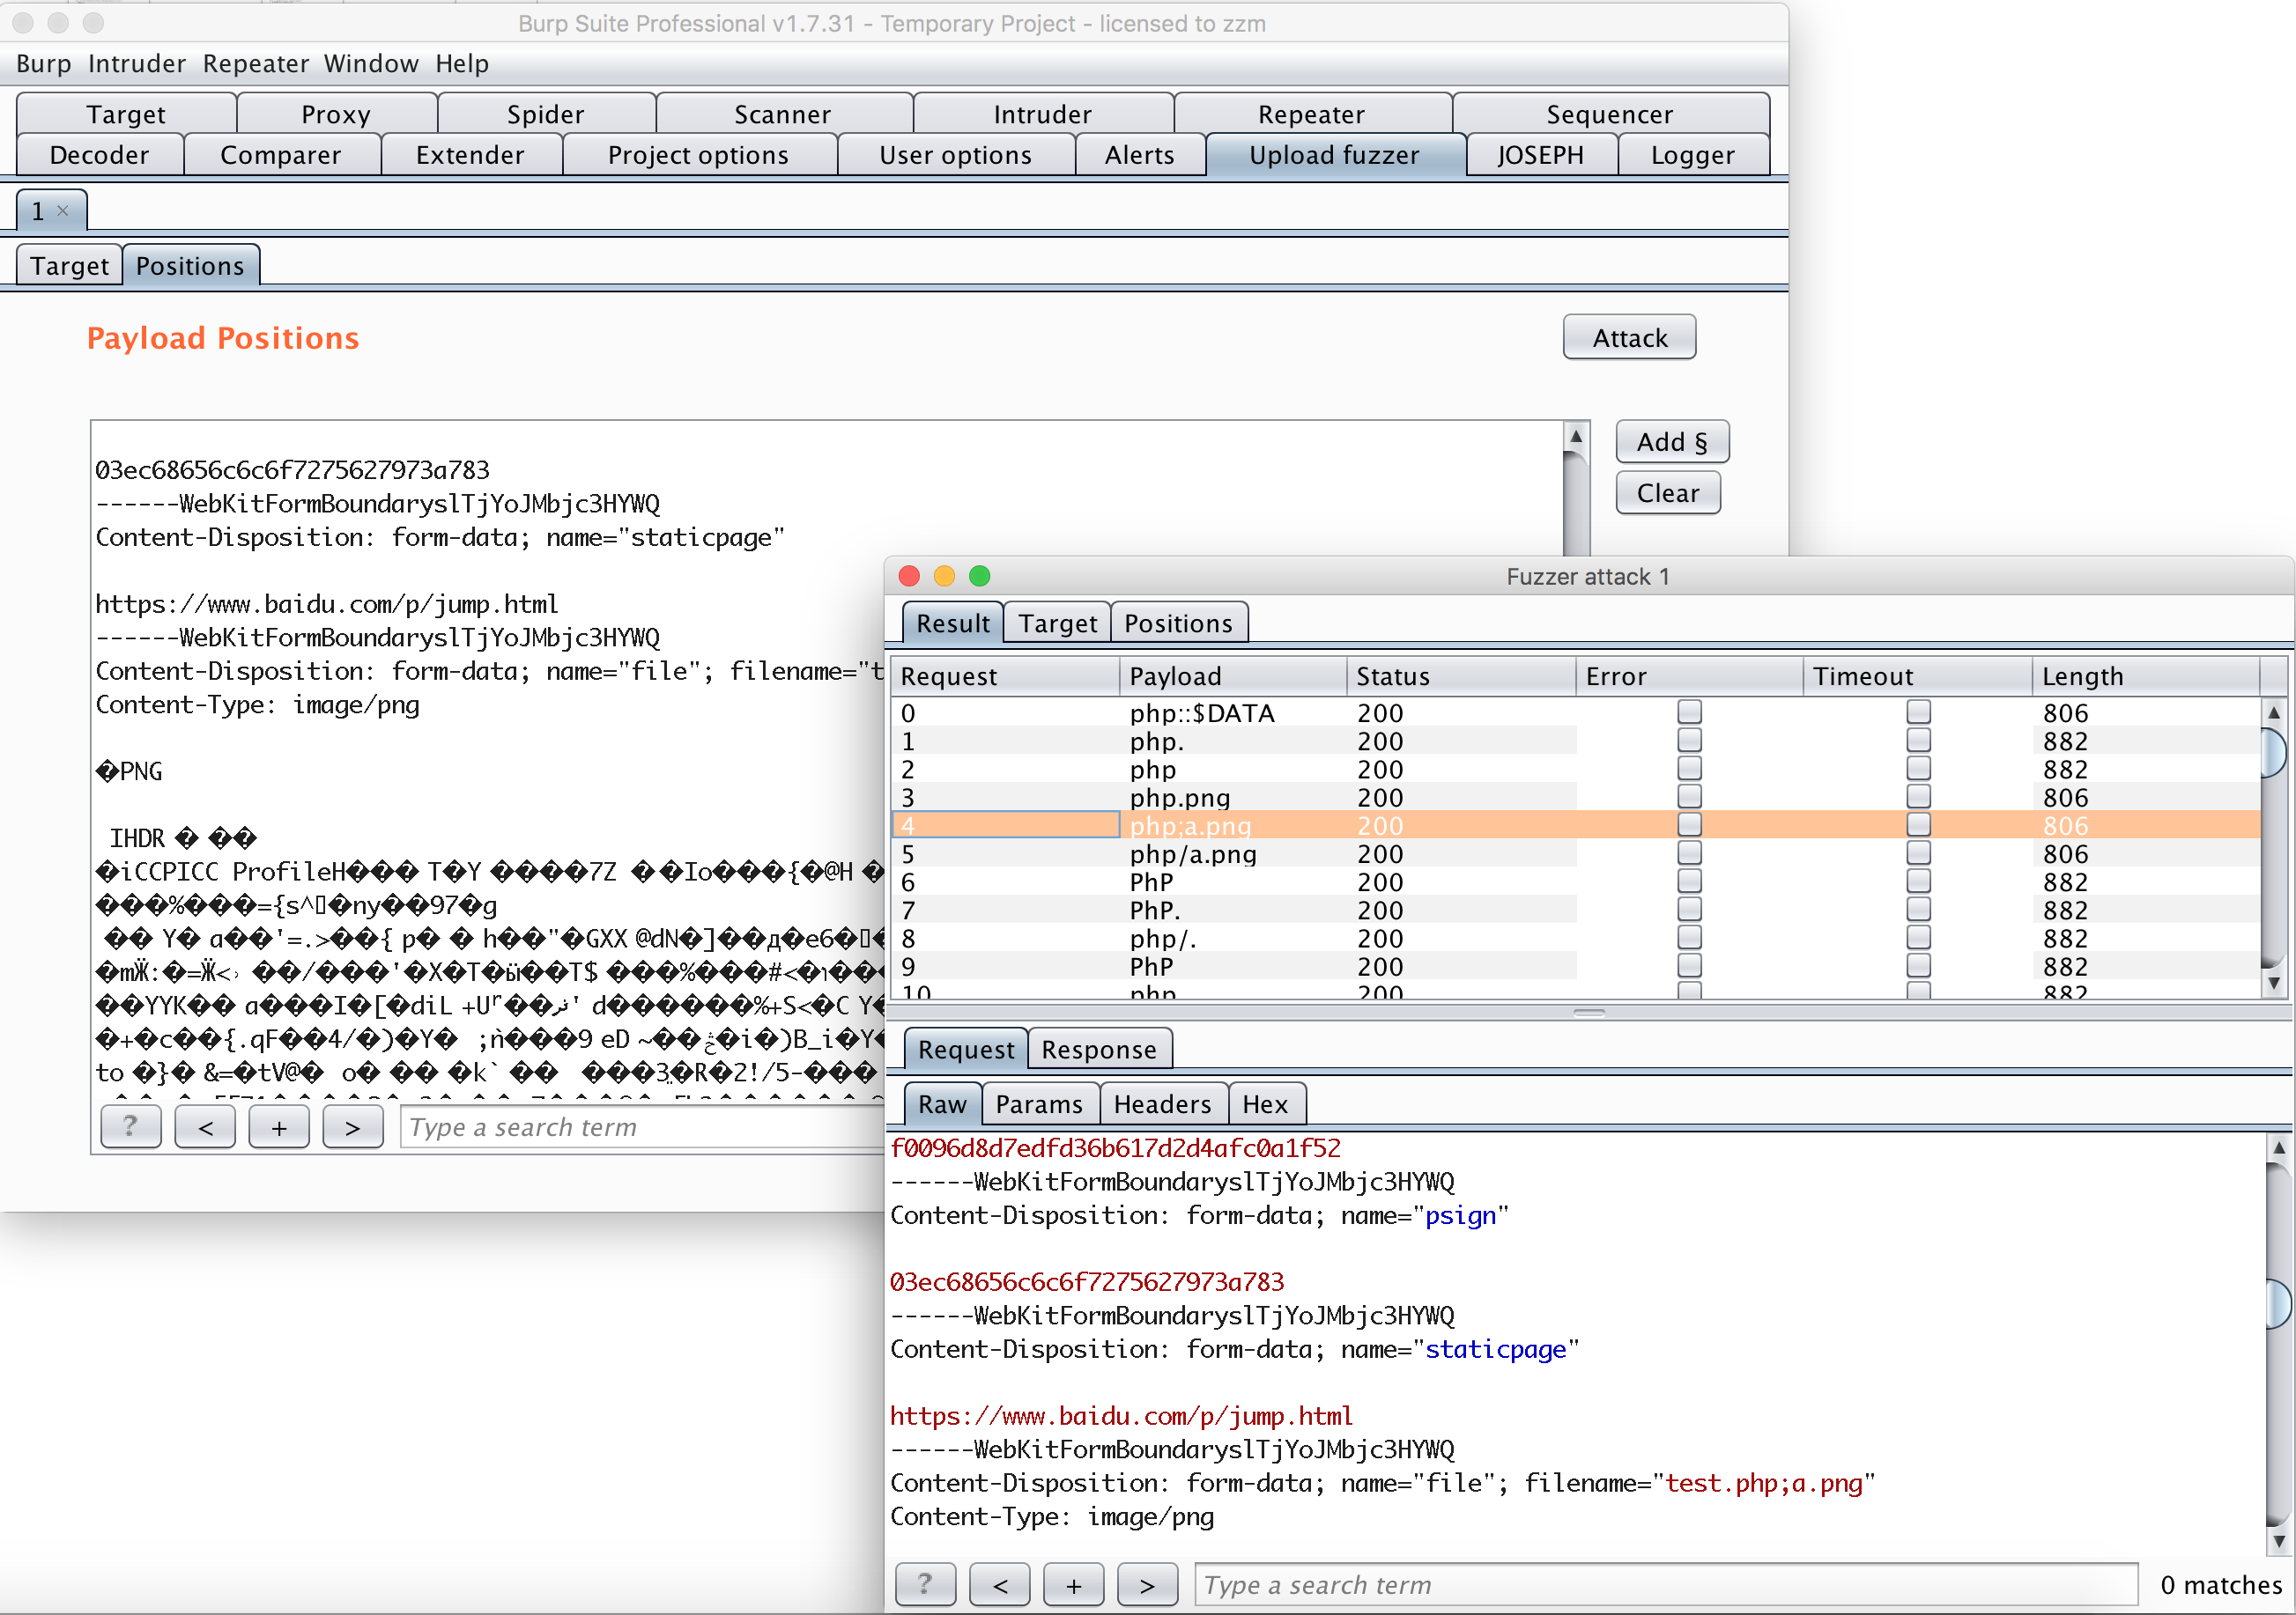
Task: Click the + button in Fuzzer attack search bar
Action: 1073,1584
